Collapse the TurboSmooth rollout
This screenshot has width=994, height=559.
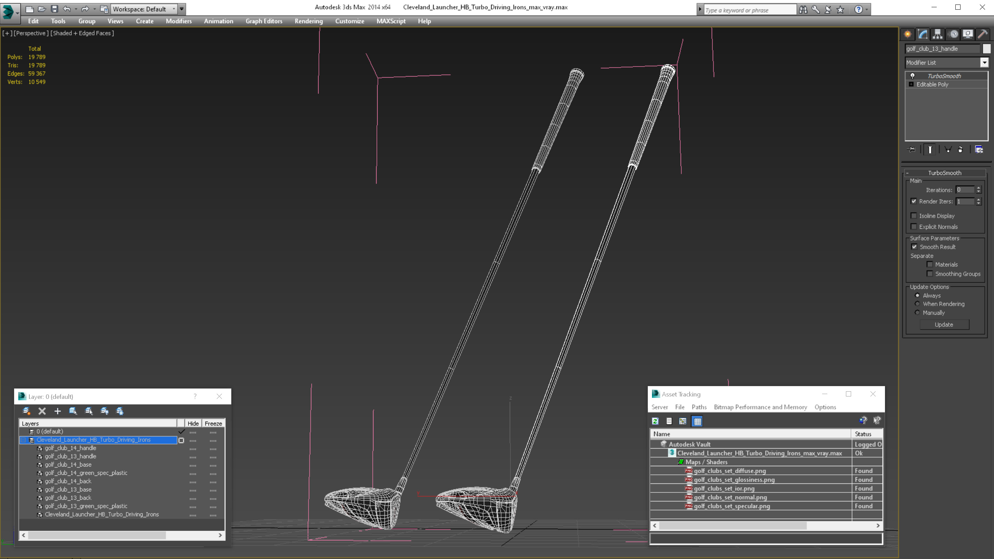907,173
